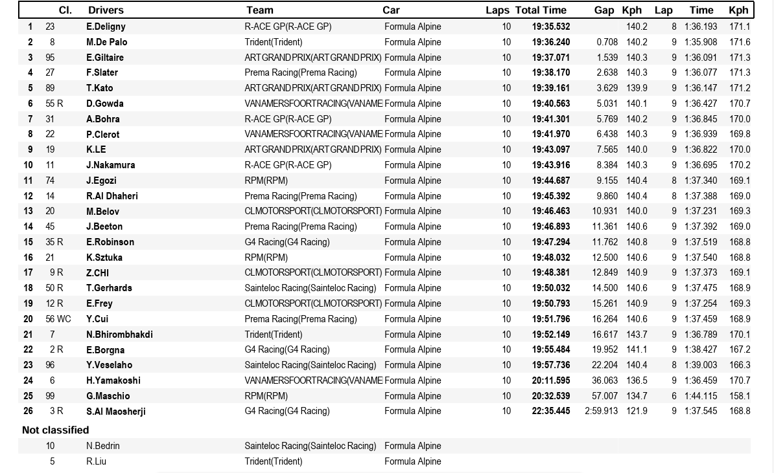Click G.Maschio's total time 20:32.539
The width and height of the screenshot is (774, 473).
tap(551, 396)
